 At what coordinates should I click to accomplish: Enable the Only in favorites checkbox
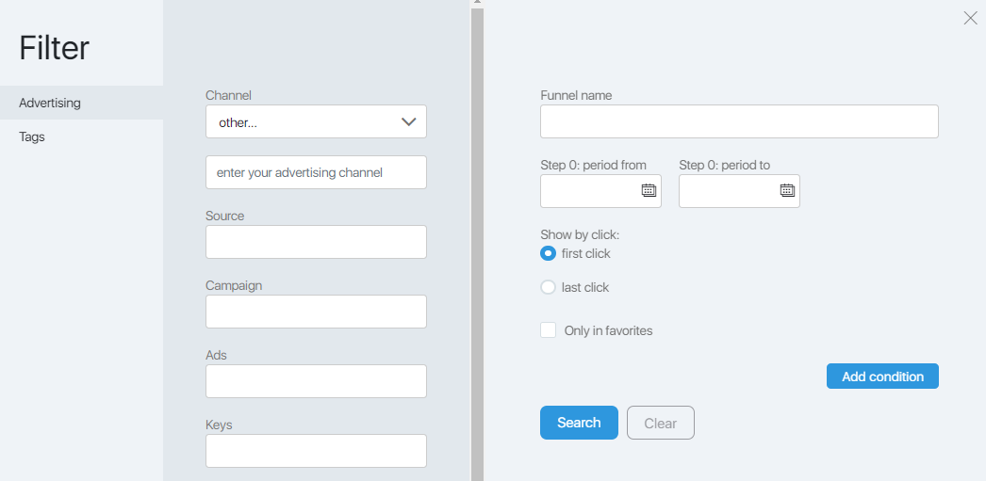click(x=548, y=330)
